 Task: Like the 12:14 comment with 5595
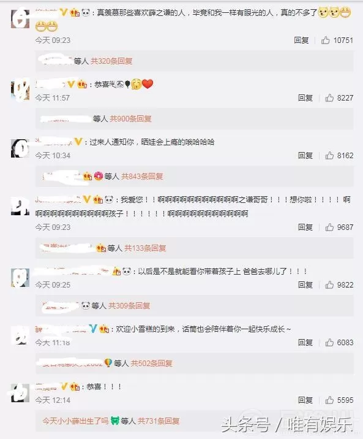329,400
